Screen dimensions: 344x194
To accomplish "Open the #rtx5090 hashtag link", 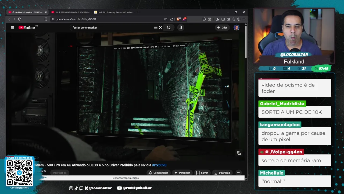I will 159,165.
